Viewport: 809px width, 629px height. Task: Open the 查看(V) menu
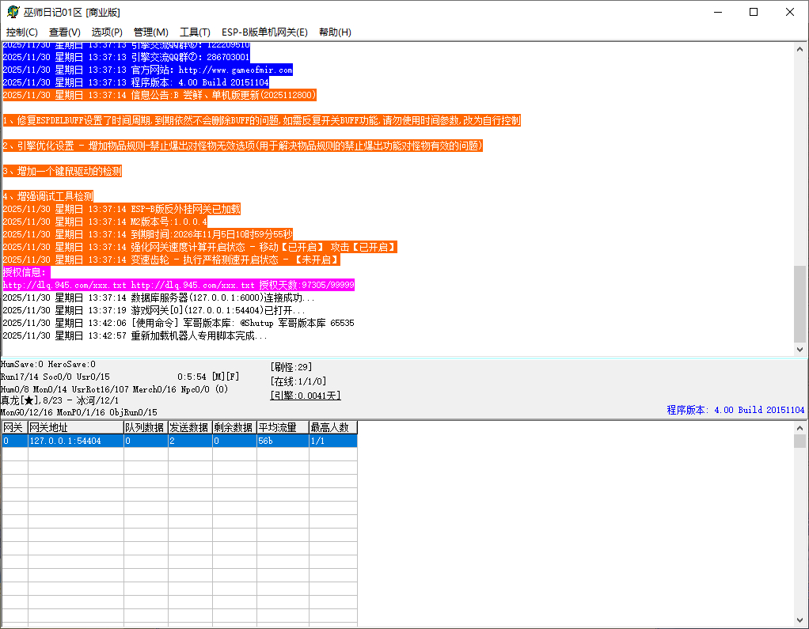tap(64, 32)
